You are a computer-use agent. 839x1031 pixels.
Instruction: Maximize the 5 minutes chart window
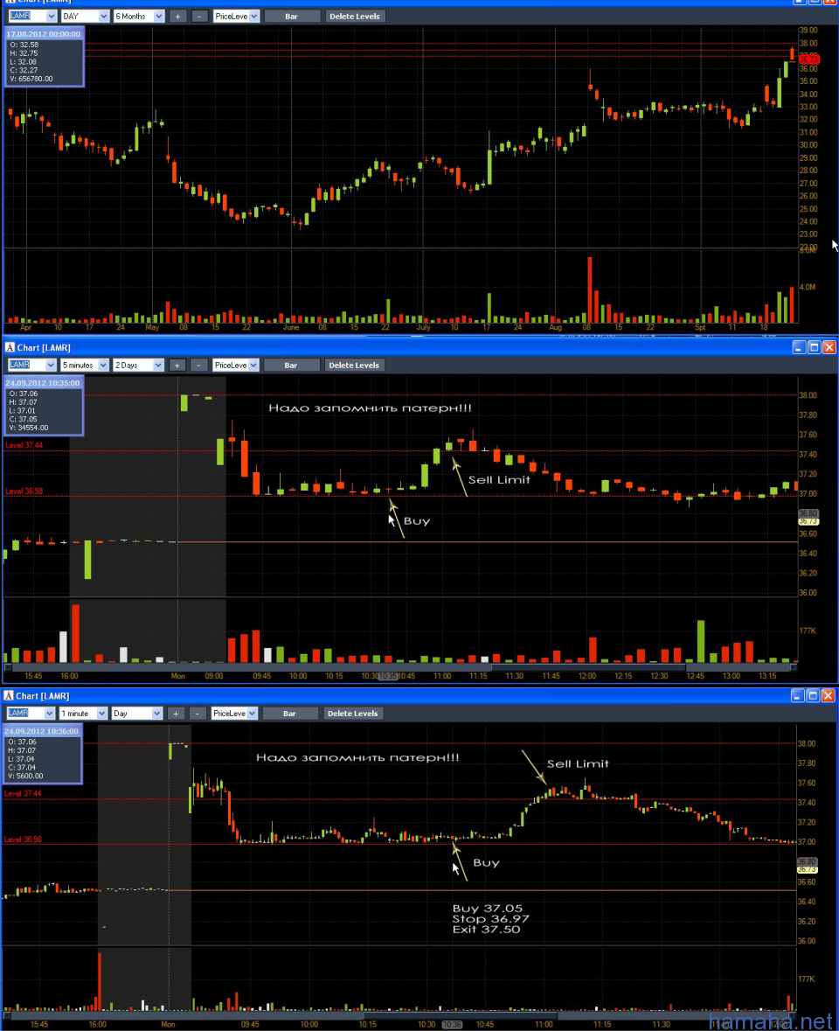click(814, 347)
